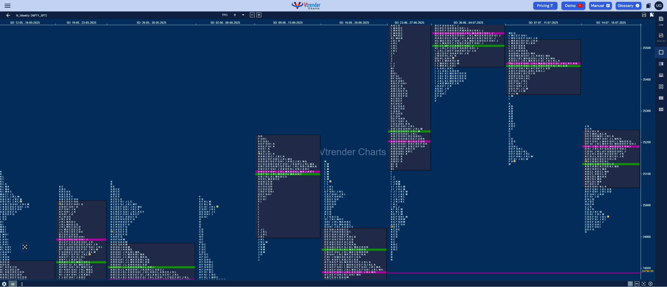Click the focus/recenter icon in the bottom bar
The height and width of the screenshot is (287, 667).
pos(644,284)
